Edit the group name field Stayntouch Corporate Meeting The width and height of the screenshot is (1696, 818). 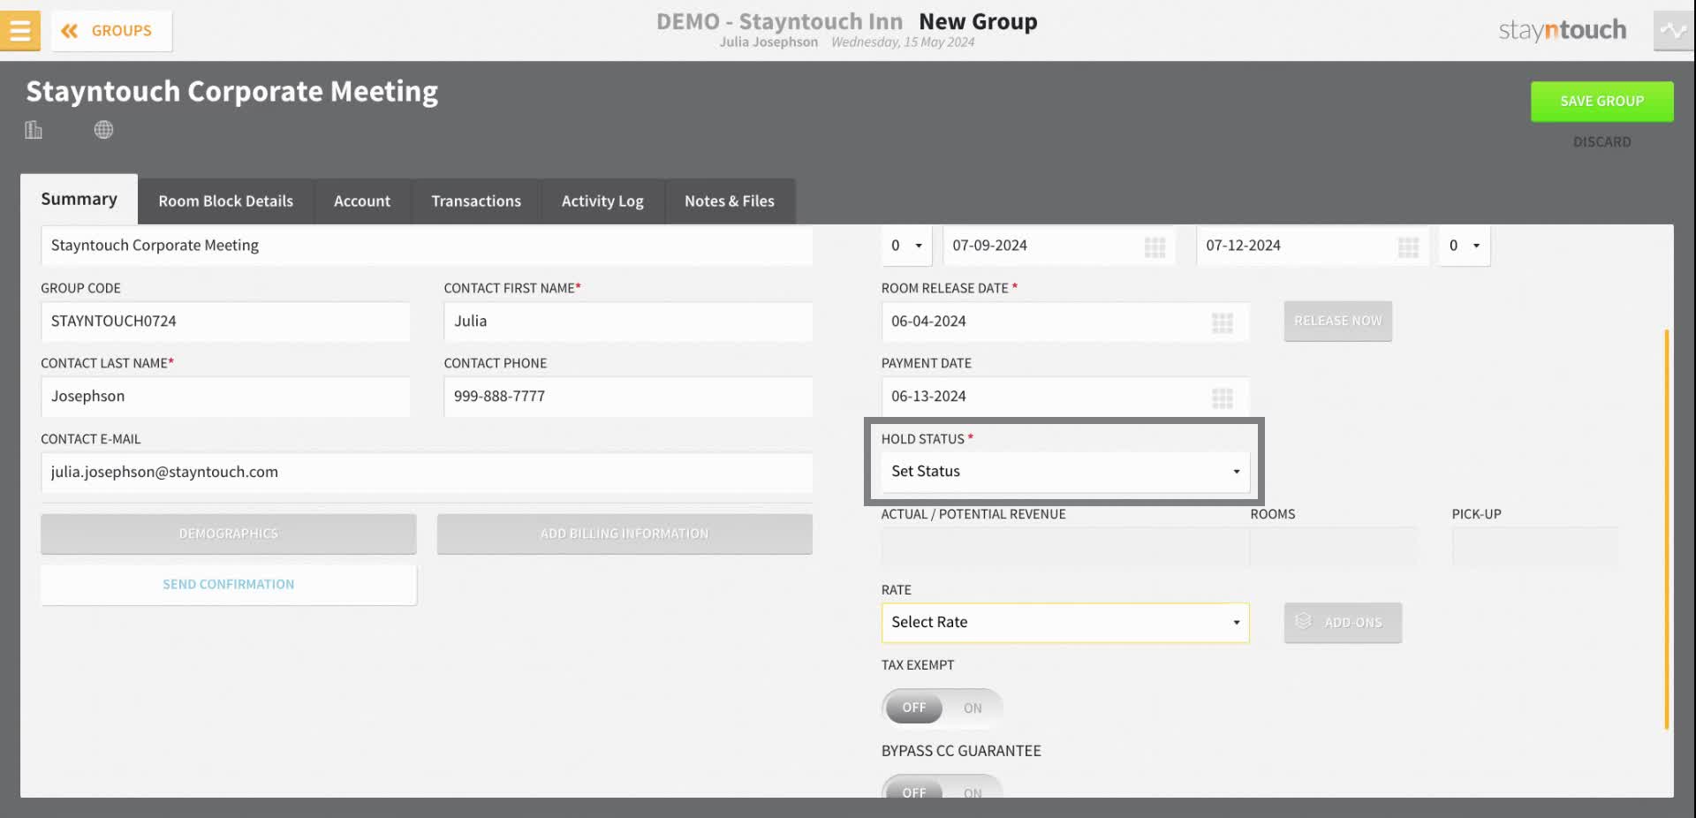427,246
